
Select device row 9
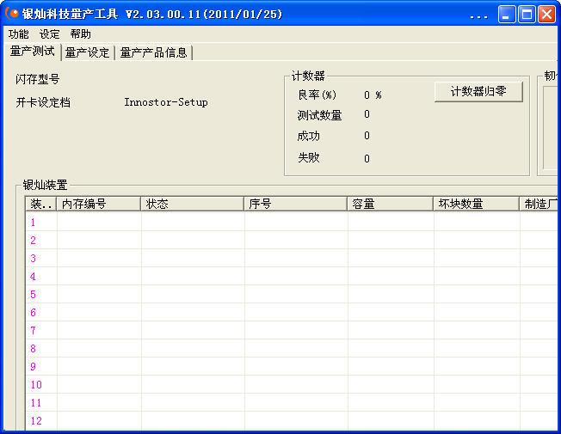pos(291,366)
